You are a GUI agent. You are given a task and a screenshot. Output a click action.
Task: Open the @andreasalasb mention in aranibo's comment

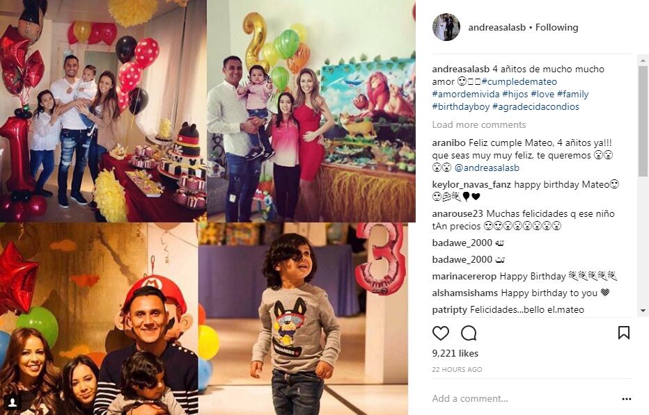487,168
